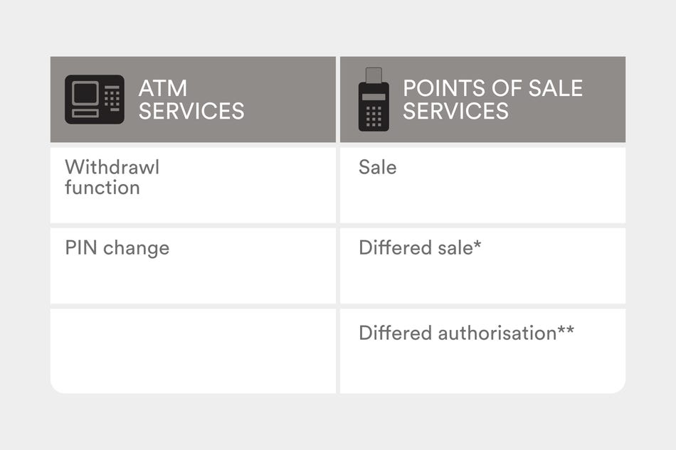The width and height of the screenshot is (676, 450).
Task: Click the display strip on the POS terminal icon
Action: [x=374, y=97]
